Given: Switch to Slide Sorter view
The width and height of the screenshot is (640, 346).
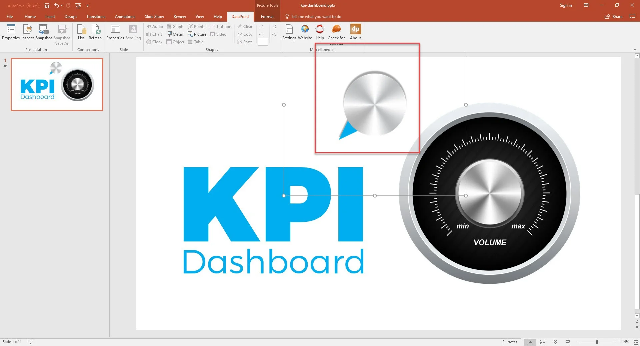Looking at the screenshot, I should 543,342.
